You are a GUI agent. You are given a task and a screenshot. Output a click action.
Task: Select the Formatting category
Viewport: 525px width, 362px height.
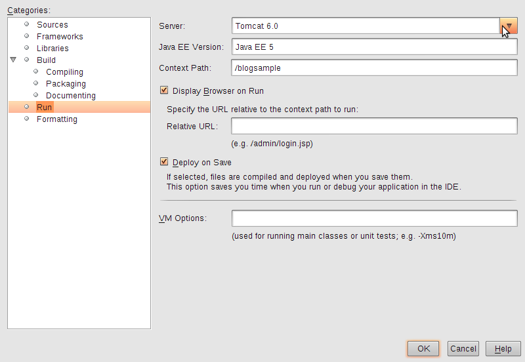[57, 119]
